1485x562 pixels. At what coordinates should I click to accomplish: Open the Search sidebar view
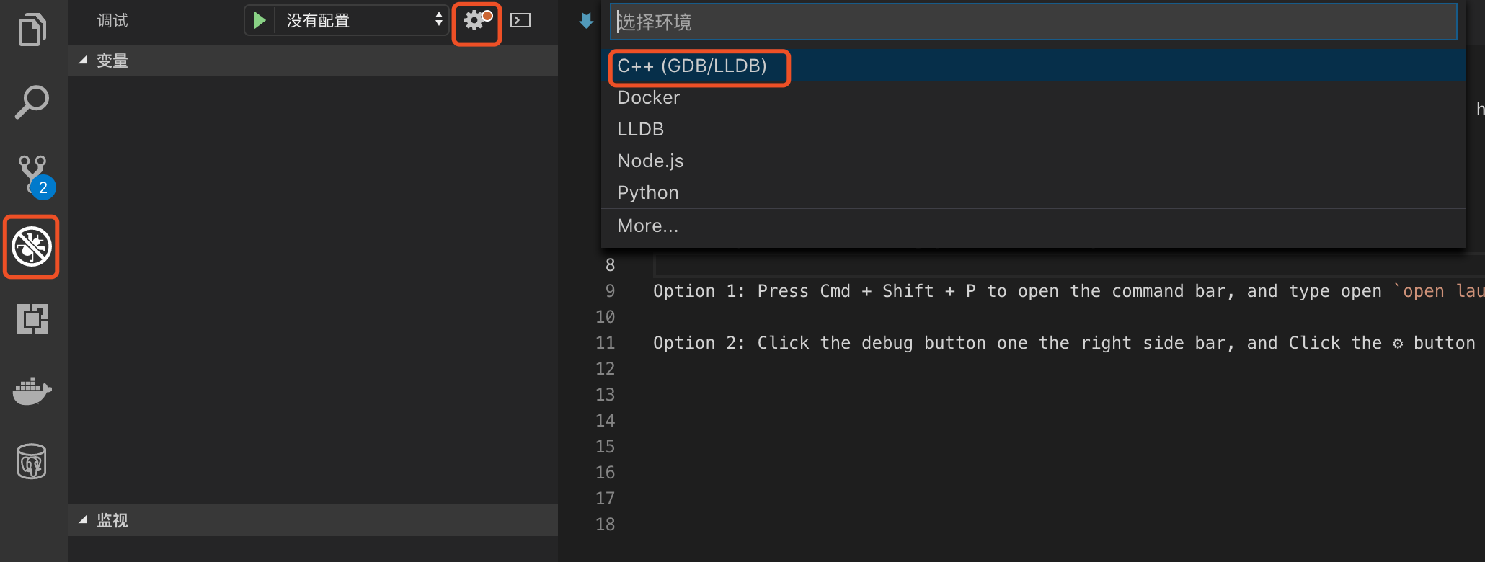coord(32,102)
